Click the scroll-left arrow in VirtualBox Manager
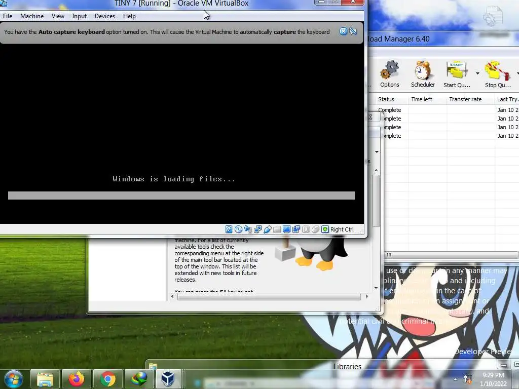 [x=172, y=297]
